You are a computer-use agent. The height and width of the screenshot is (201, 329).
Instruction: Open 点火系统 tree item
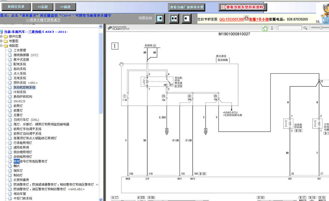pyautogui.click(x=20, y=74)
